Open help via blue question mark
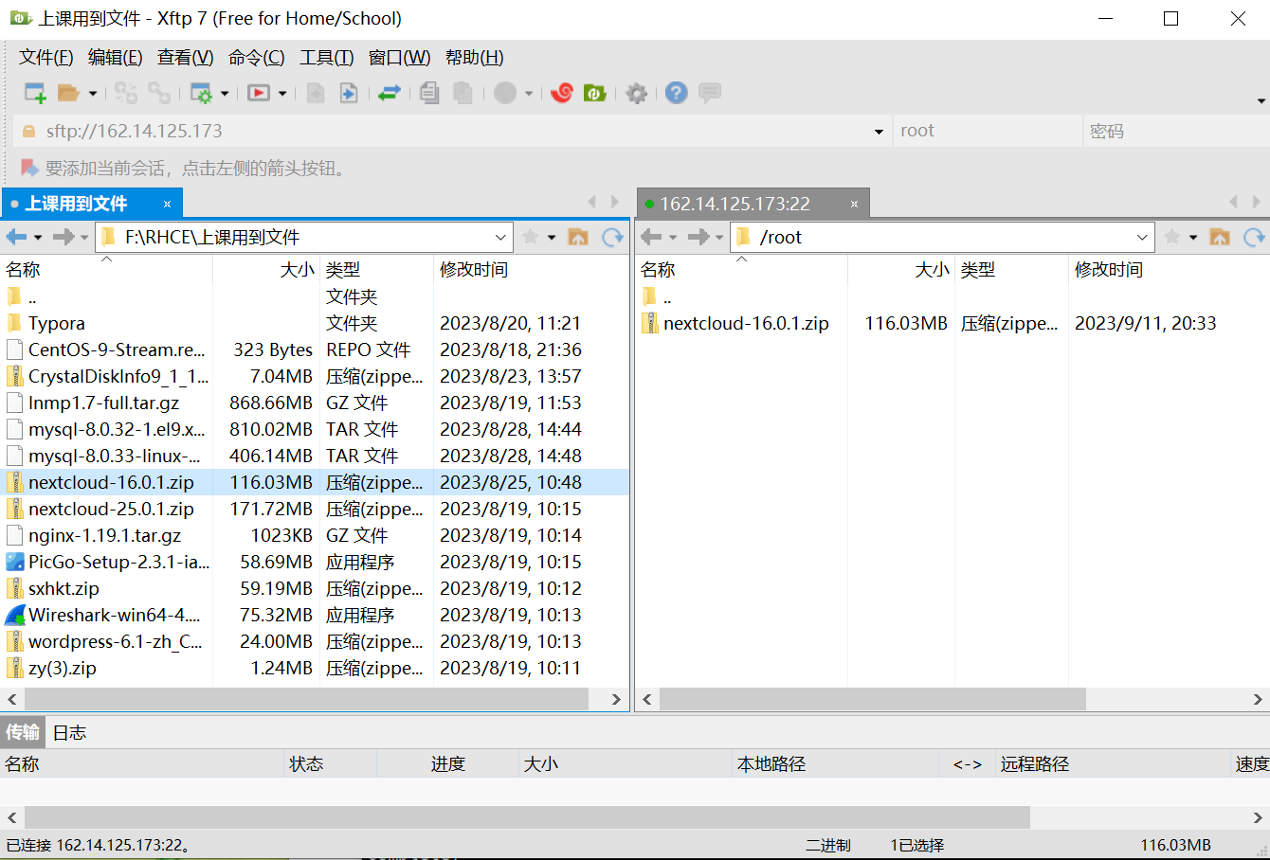 point(676,93)
